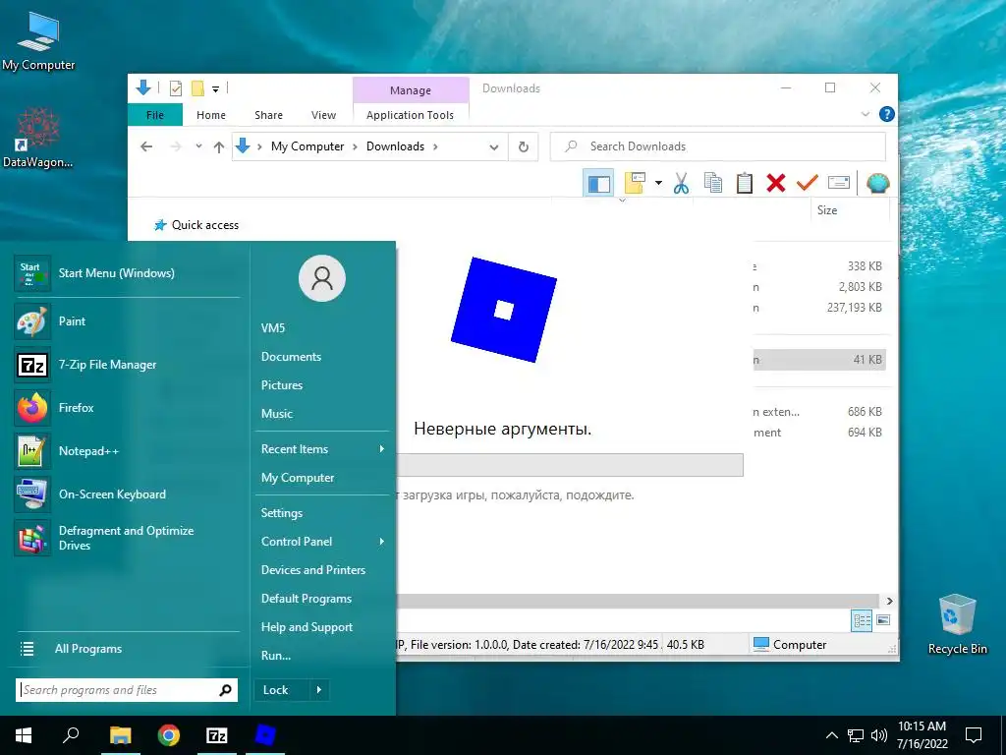Viewport: 1006px width, 755px height.
Task: Switch to large thumbnails view button
Action: pos(883,620)
